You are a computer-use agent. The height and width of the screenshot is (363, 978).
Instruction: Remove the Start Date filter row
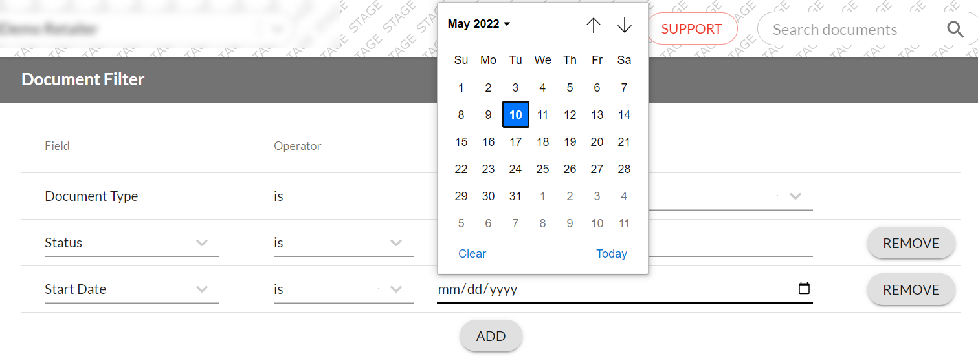tap(911, 290)
